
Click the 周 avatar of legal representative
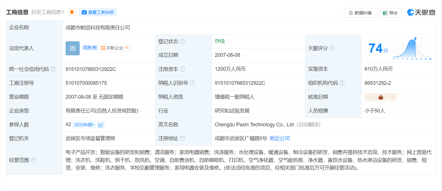coord(73,48)
